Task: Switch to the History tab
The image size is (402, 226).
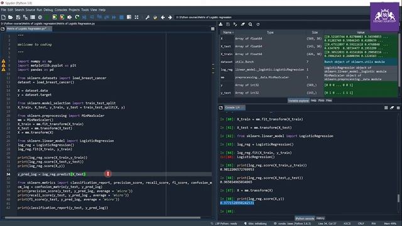Action: (320, 218)
